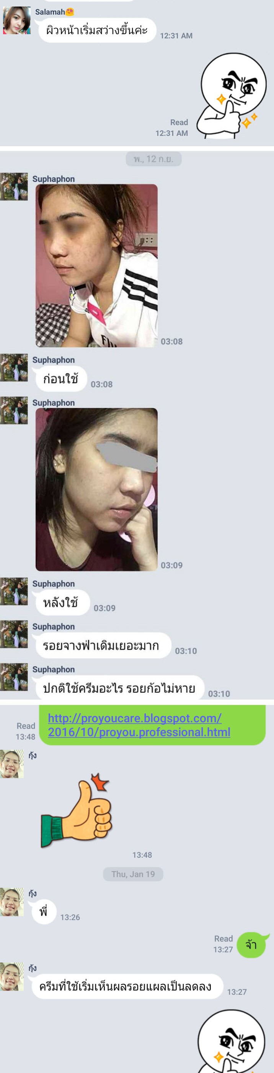274x1073 pixels.
Task: Tap the Moon sticker below the 13:27 message
Action: tap(231, 1042)
